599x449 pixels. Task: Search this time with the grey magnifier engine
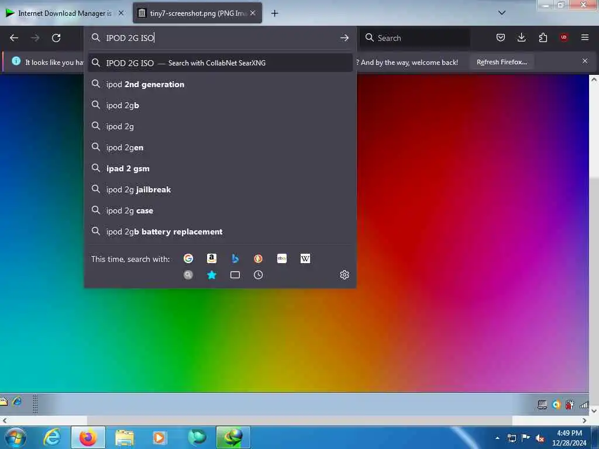click(x=188, y=275)
